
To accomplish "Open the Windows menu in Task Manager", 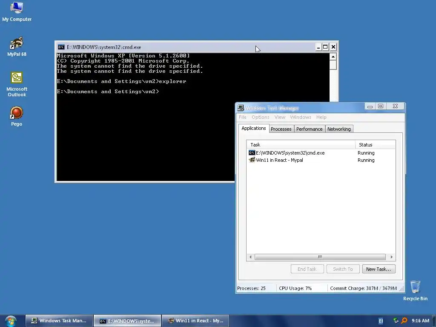I will point(301,117).
